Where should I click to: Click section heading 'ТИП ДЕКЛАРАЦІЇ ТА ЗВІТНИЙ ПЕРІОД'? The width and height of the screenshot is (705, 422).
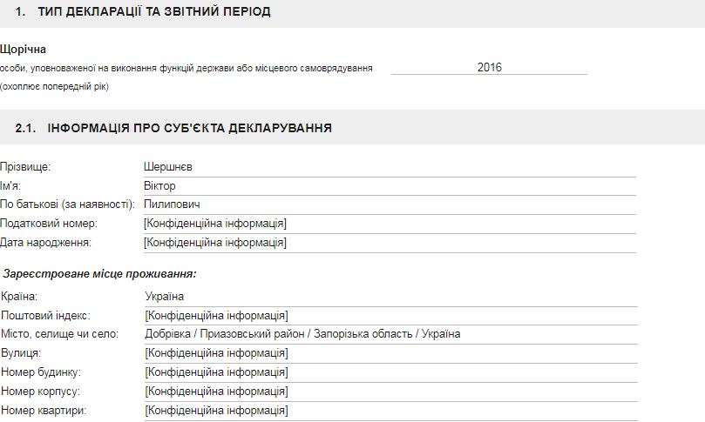coord(154,11)
